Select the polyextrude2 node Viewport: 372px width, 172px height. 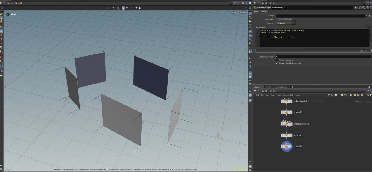(x=287, y=101)
